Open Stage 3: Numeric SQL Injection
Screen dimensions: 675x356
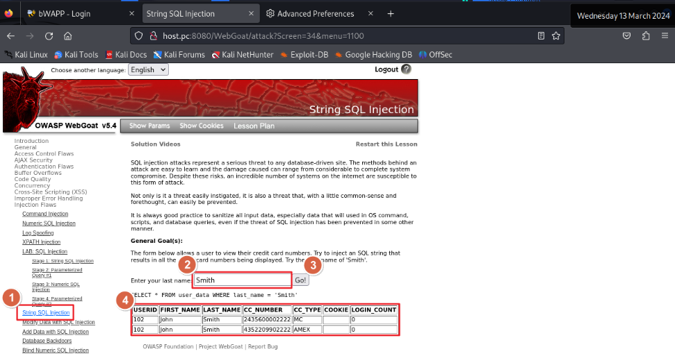pos(56,287)
